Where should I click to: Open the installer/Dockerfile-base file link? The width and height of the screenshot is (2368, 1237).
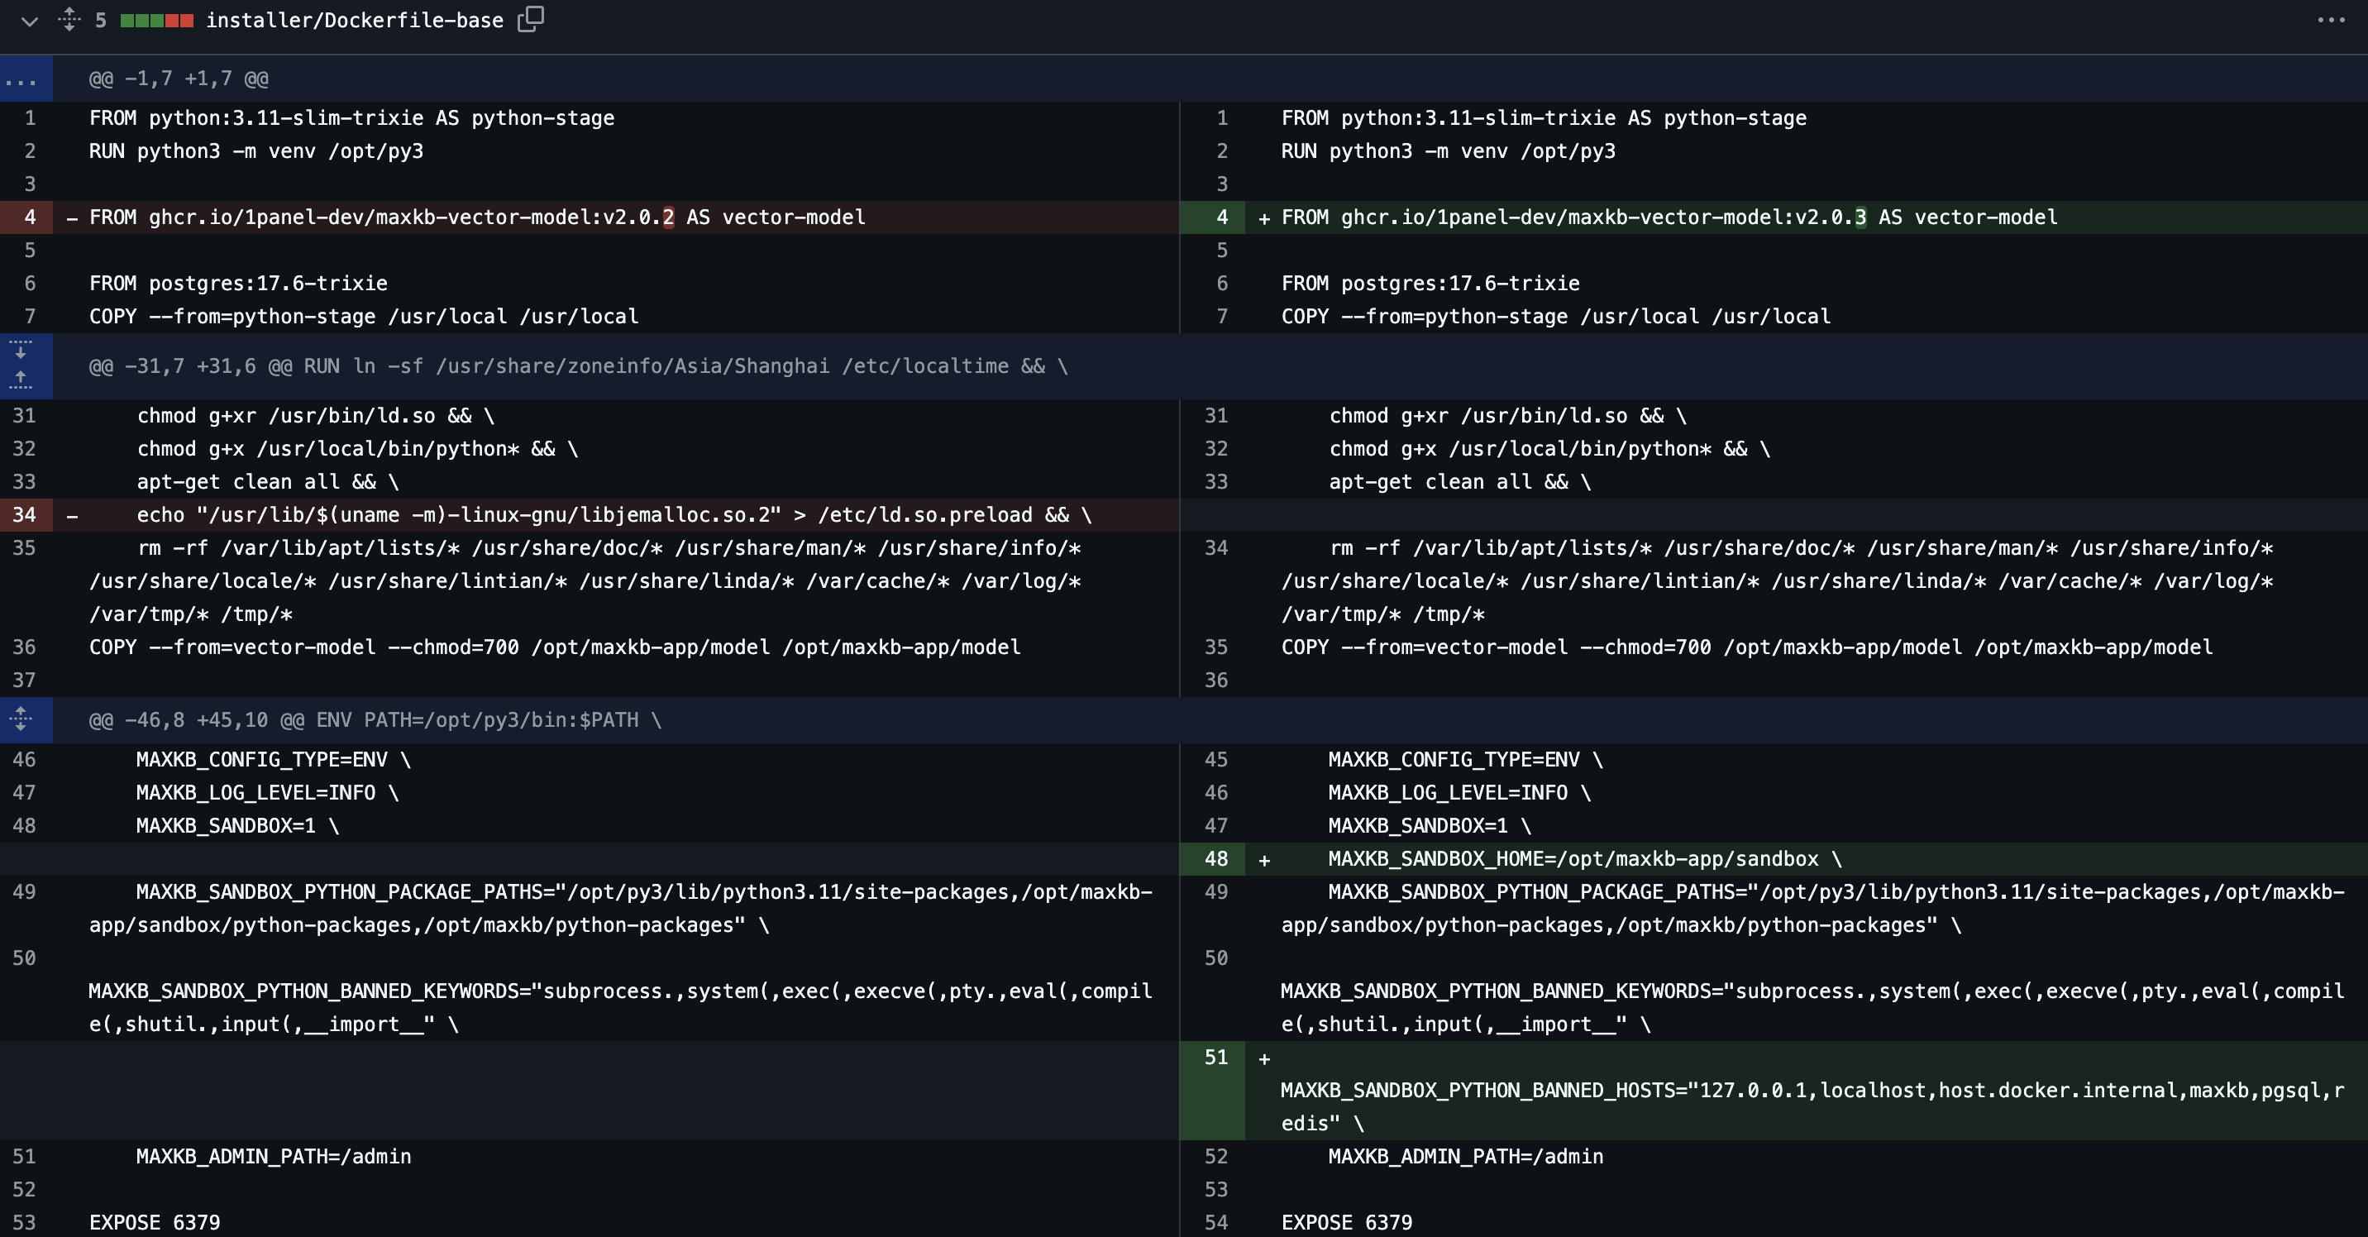coord(354,20)
